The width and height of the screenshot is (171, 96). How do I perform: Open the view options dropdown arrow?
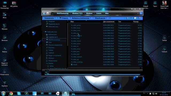point(131,18)
